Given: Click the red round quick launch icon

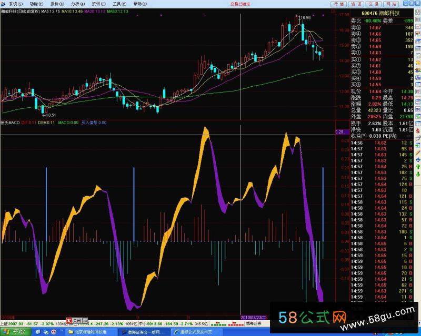Looking at the screenshot, I should tap(54, 332).
